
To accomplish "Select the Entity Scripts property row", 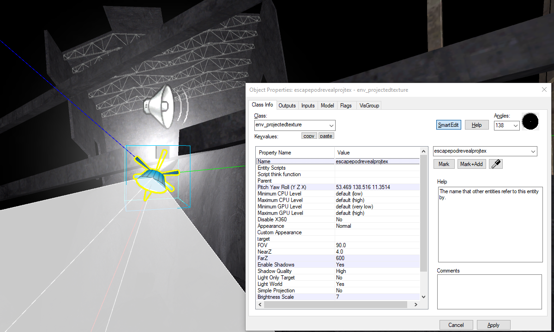I will [x=338, y=168].
